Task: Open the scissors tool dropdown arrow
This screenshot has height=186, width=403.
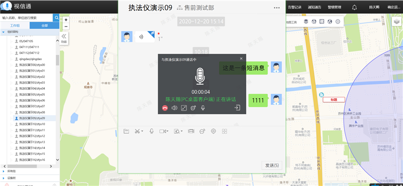Action: click(142, 131)
